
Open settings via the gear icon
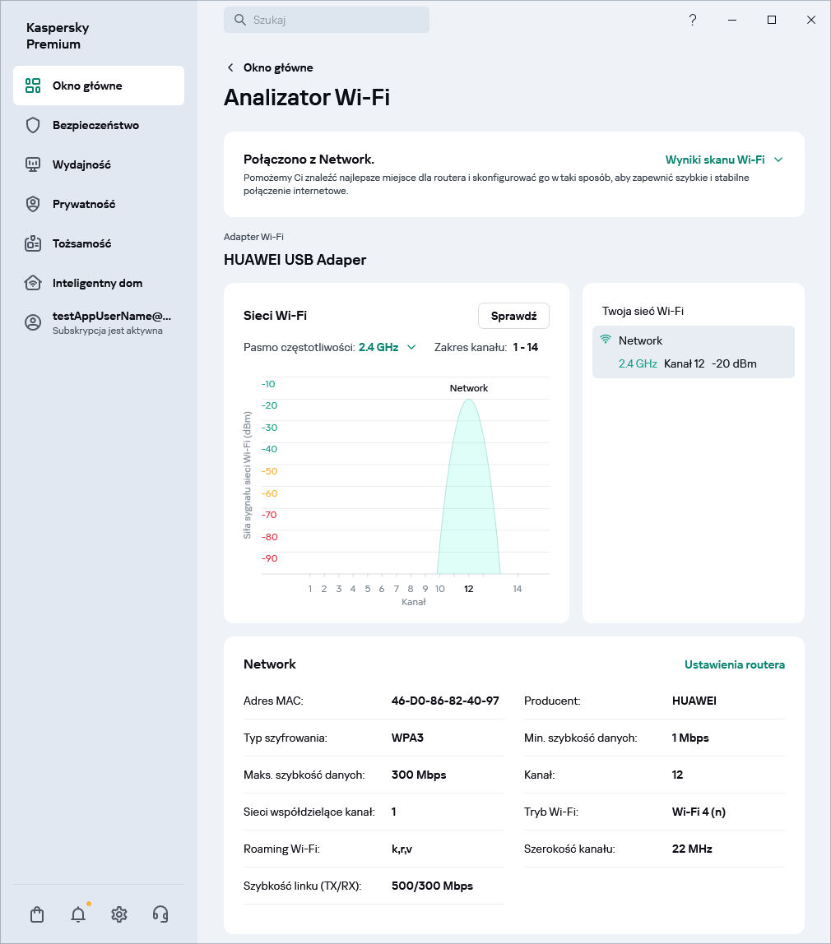(119, 914)
